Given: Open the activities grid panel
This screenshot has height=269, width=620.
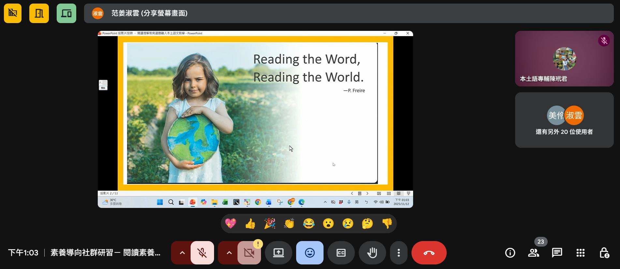Looking at the screenshot, I should 580,253.
